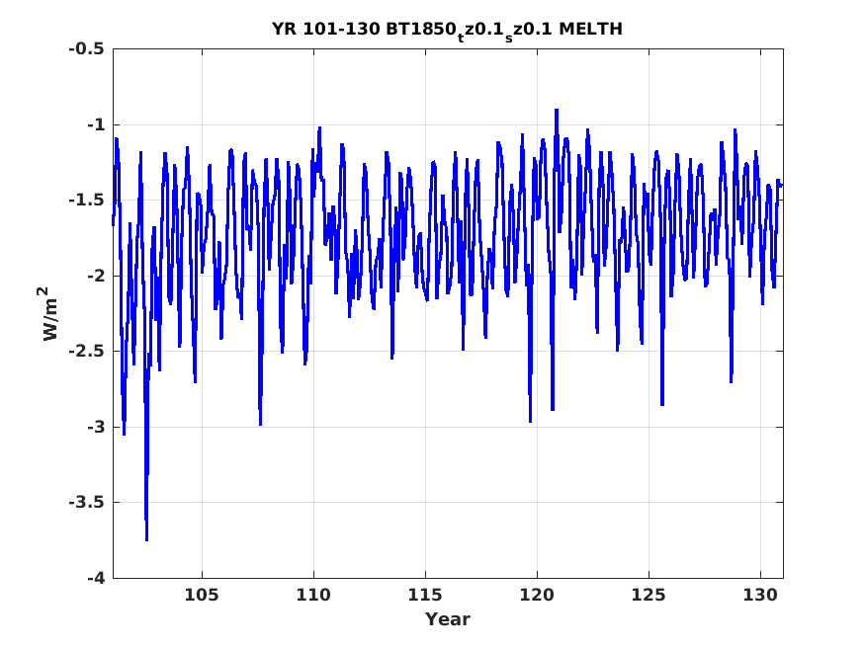Click the y-axis tick label -1
865x648 pixels.
96,124
